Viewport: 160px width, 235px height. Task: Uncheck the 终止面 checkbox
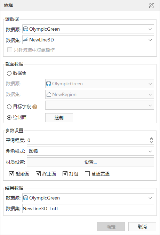(38, 174)
